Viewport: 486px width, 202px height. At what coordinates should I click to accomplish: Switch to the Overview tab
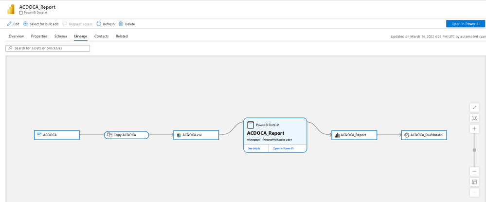16,37
